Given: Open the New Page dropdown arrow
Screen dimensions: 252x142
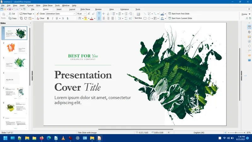Looking at the screenshot, I should (33, 14).
